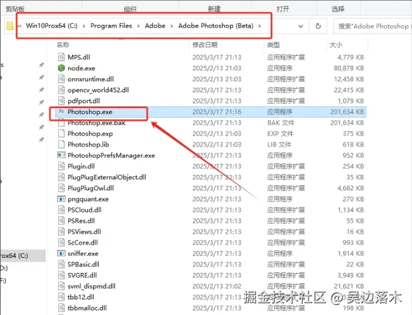
Task: Expand chevron after Program Files breadcrumb
Action: (x=139, y=26)
